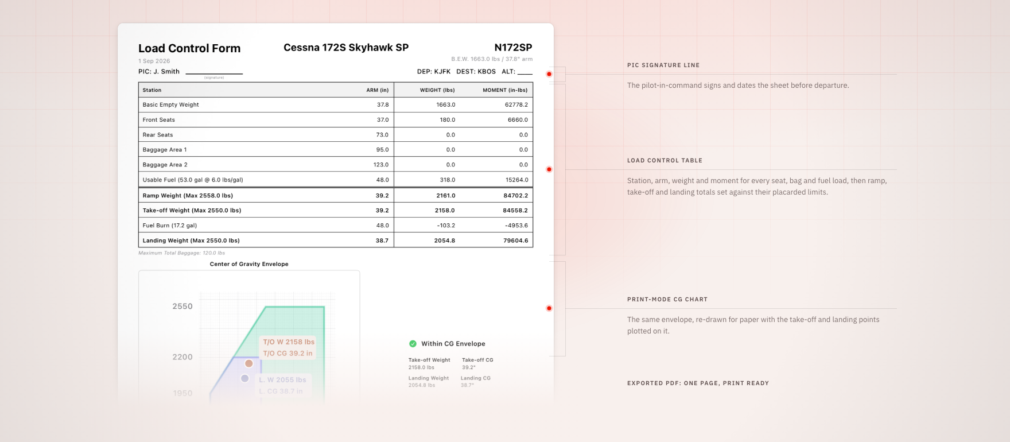The width and height of the screenshot is (1010, 442).
Task: Select the purple landing point on the CG chart
Action: point(244,378)
